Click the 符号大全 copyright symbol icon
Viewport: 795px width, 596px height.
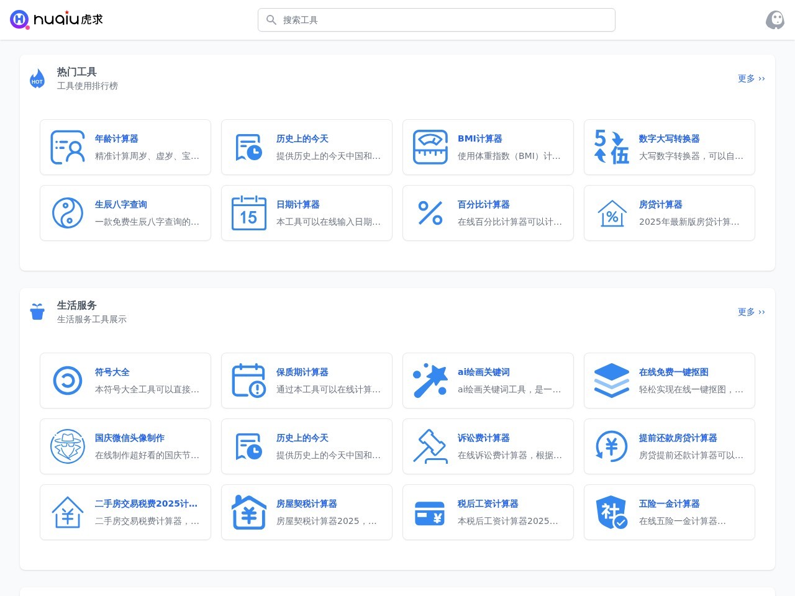[68, 381]
